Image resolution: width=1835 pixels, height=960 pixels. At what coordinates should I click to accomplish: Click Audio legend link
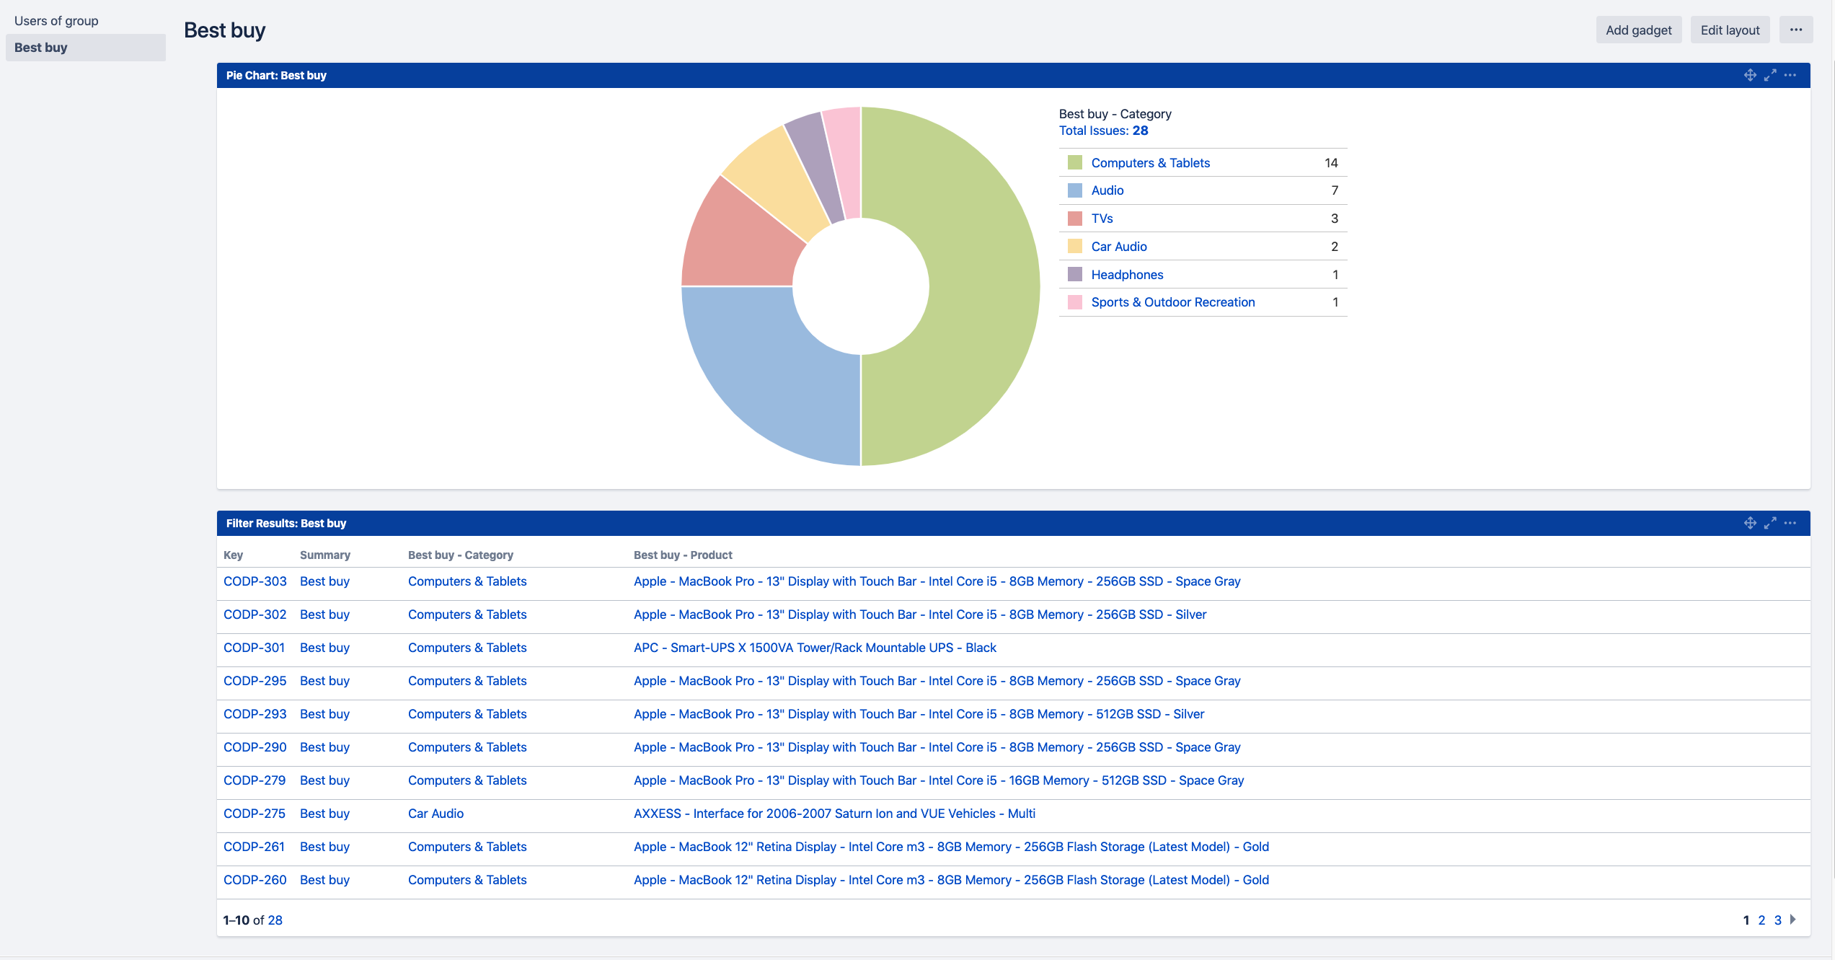(1107, 190)
